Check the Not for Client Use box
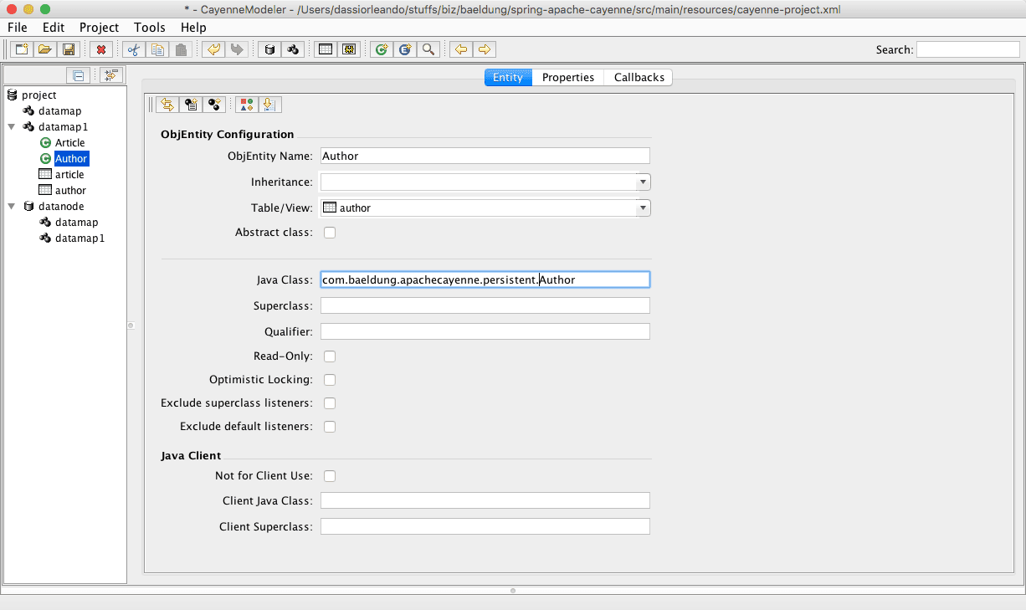Image resolution: width=1026 pixels, height=610 pixels. (330, 476)
